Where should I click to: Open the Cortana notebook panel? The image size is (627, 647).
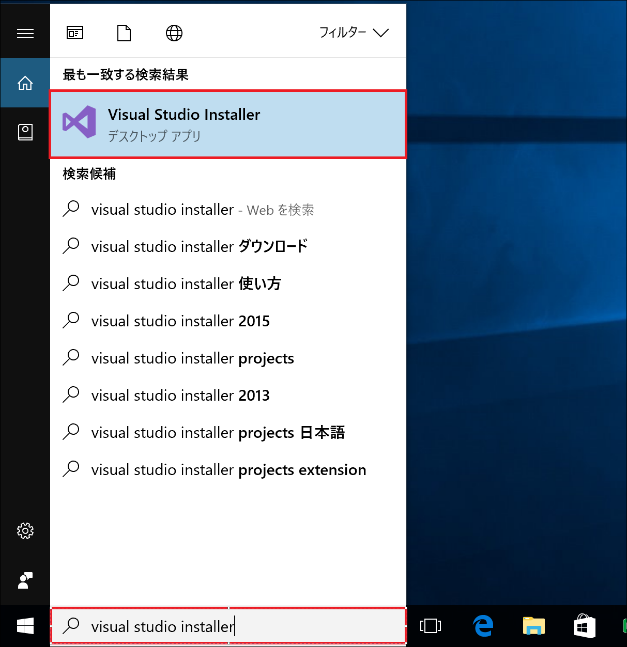click(25, 132)
